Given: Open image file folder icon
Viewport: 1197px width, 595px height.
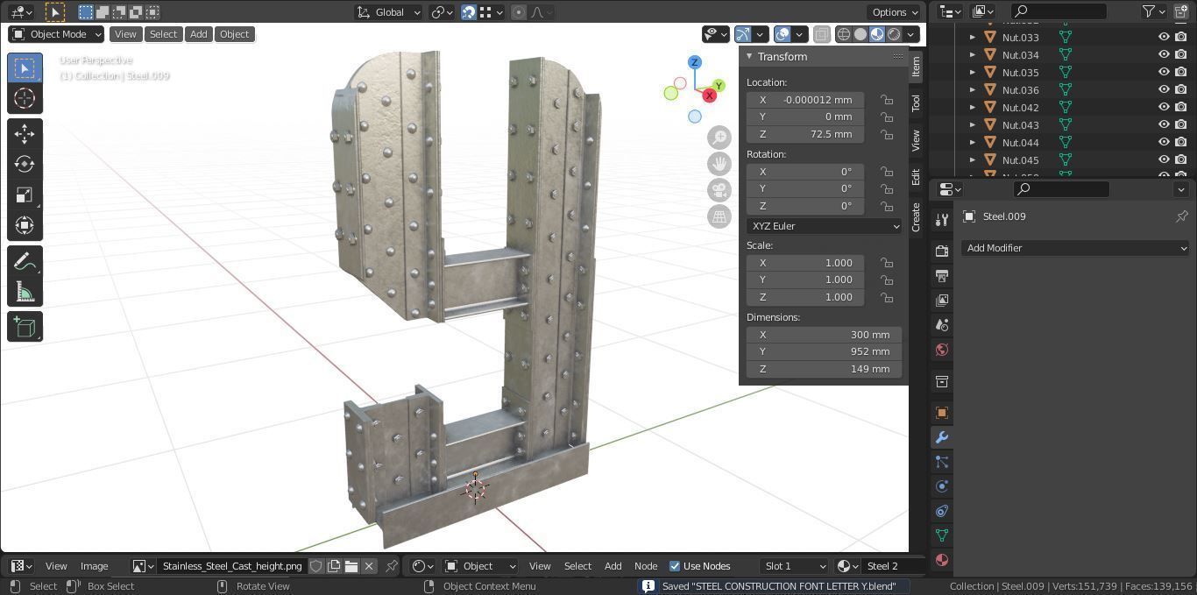Looking at the screenshot, I should coord(351,566).
